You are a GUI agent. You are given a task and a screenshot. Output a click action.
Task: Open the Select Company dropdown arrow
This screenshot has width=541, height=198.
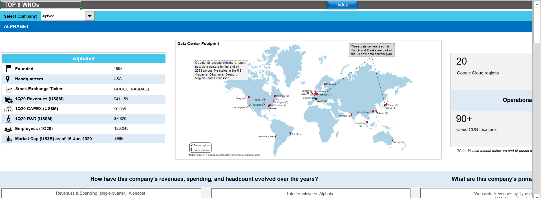point(90,16)
